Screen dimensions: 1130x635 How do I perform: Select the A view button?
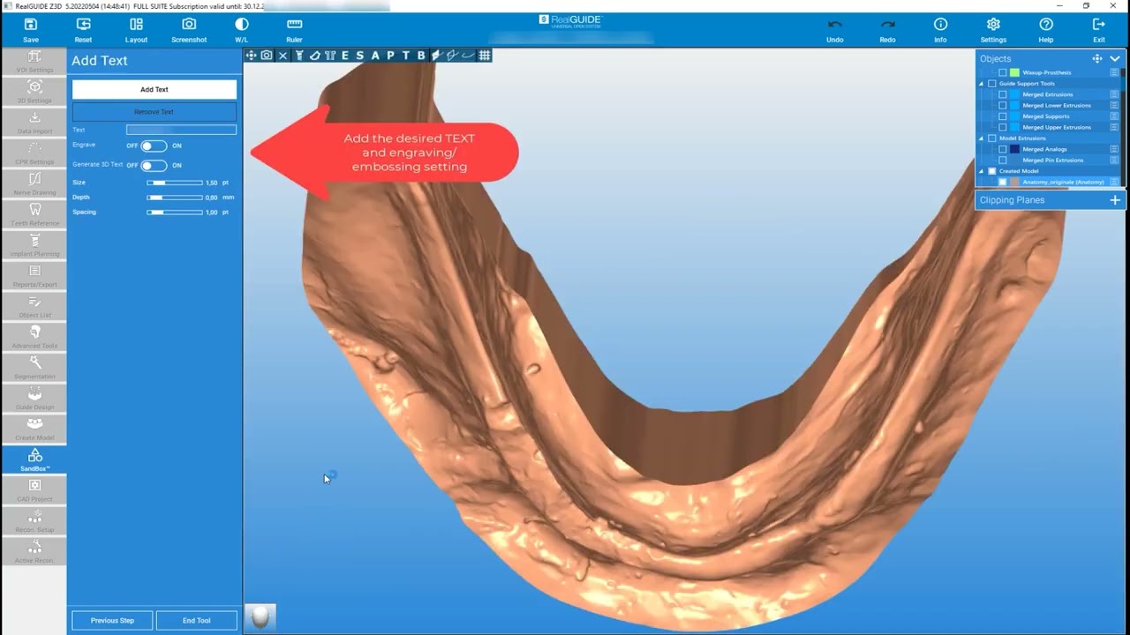(x=375, y=56)
